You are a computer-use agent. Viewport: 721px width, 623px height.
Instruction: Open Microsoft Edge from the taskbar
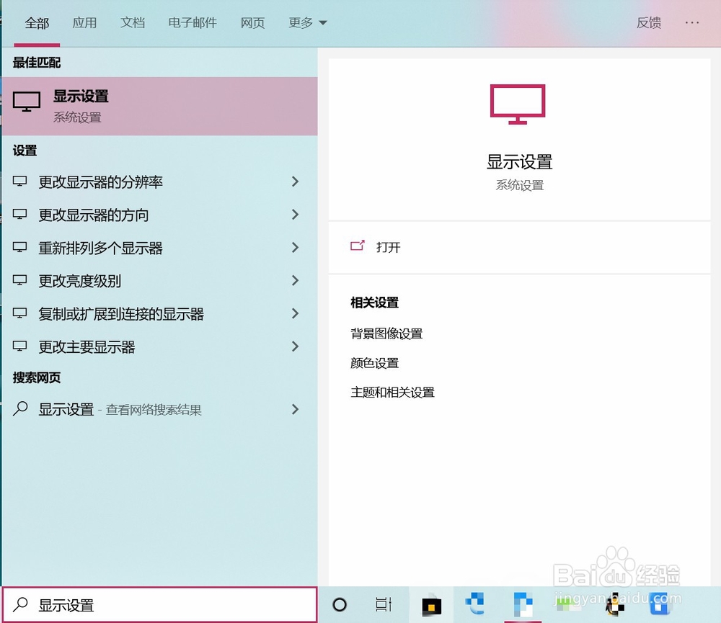click(x=475, y=605)
